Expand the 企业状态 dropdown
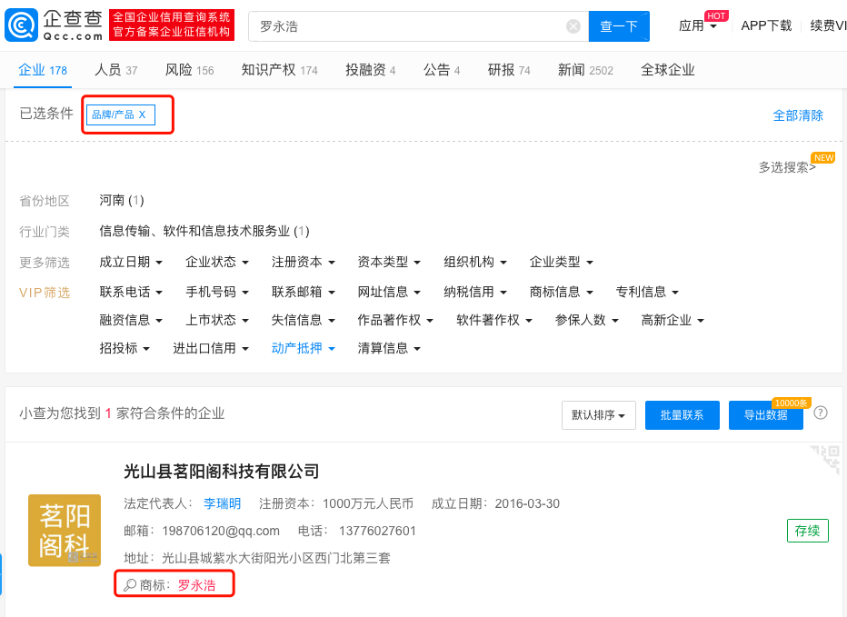847x617 pixels. [216, 262]
